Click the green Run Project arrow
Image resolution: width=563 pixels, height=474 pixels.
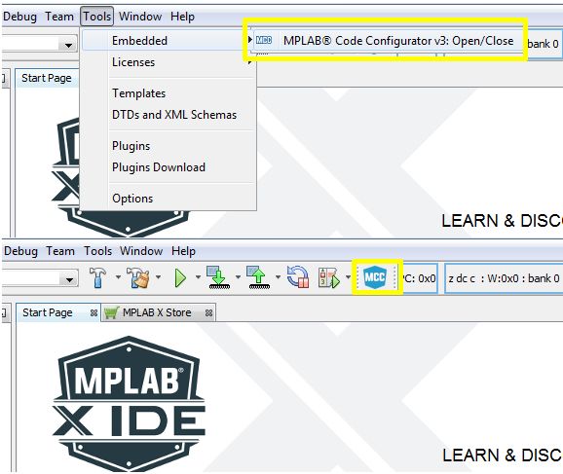pos(180,278)
